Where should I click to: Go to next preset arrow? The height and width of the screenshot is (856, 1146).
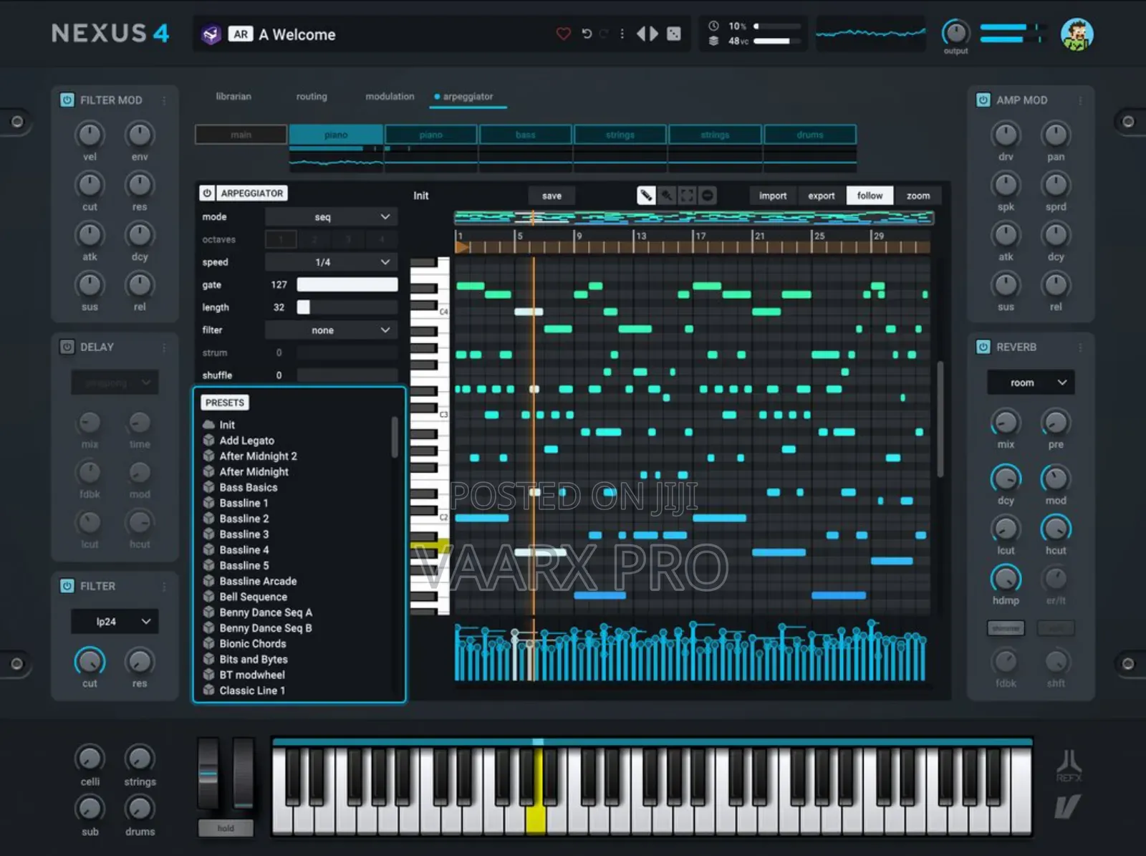pos(653,34)
